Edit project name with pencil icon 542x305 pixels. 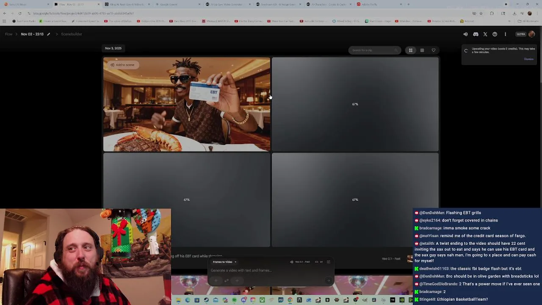48,34
